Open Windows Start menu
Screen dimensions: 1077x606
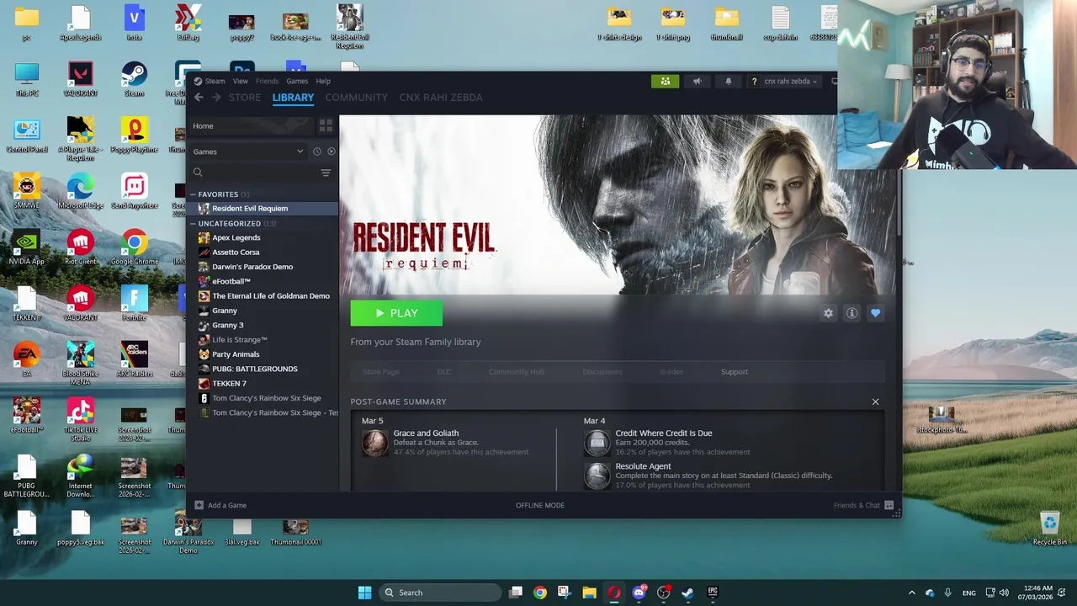[x=364, y=593]
